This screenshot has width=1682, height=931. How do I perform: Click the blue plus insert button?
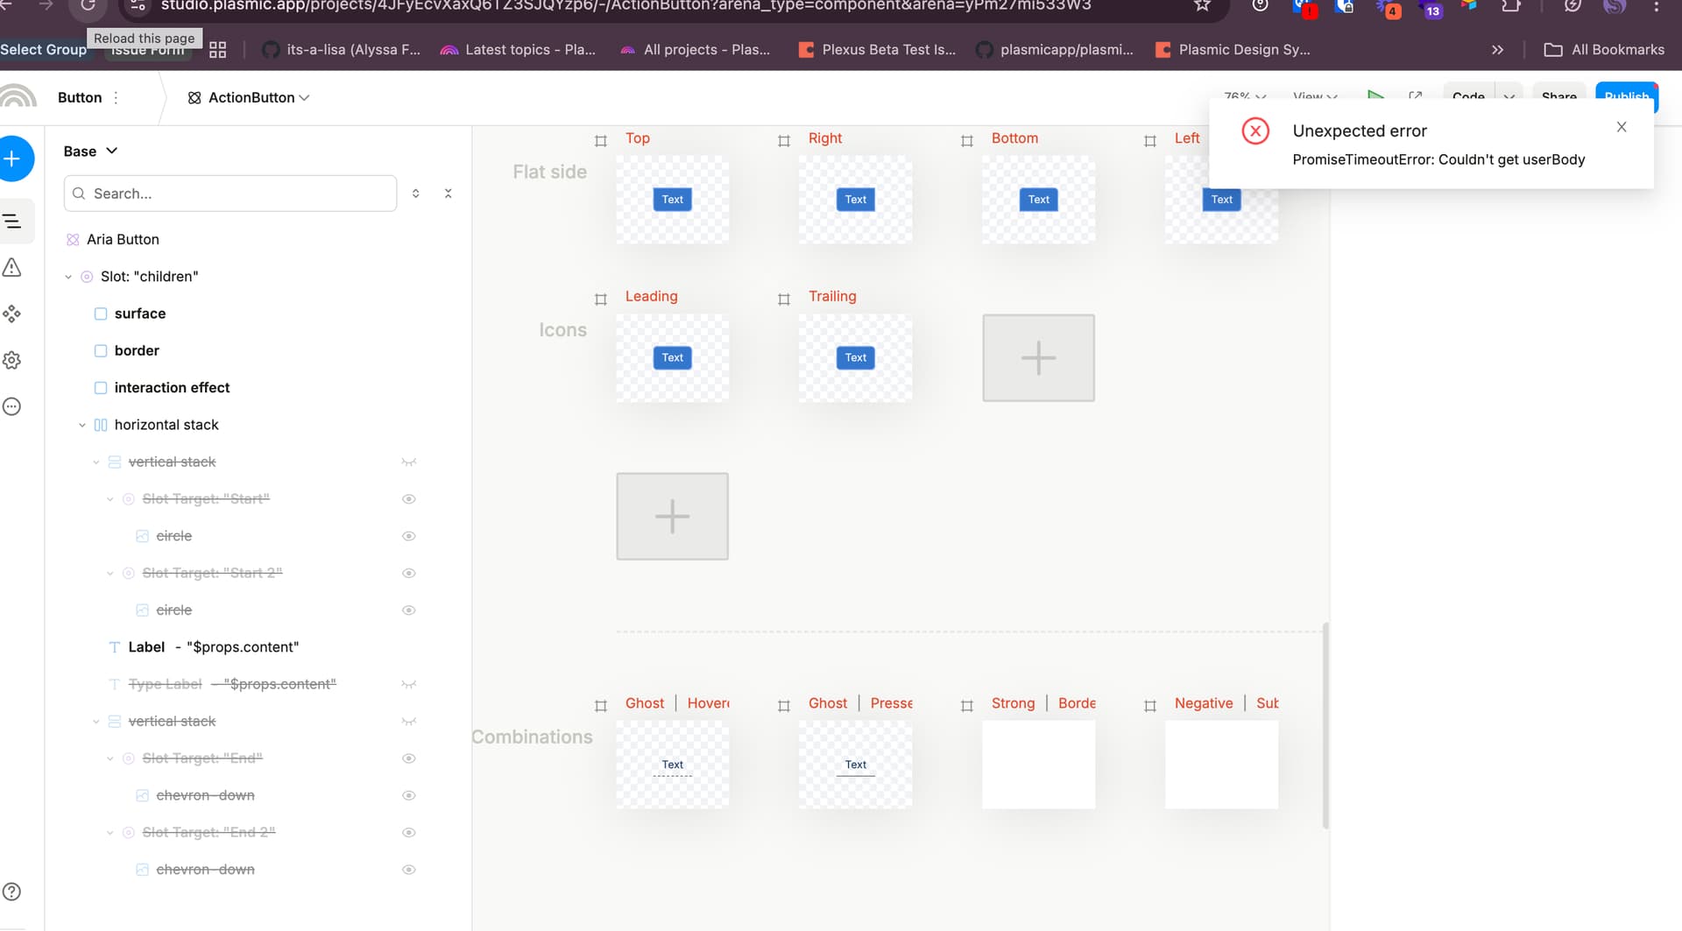pos(12,159)
